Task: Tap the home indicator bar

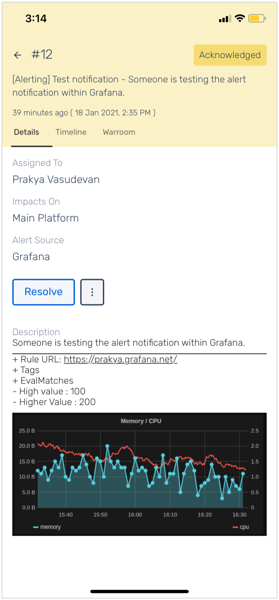Action: click(139, 591)
